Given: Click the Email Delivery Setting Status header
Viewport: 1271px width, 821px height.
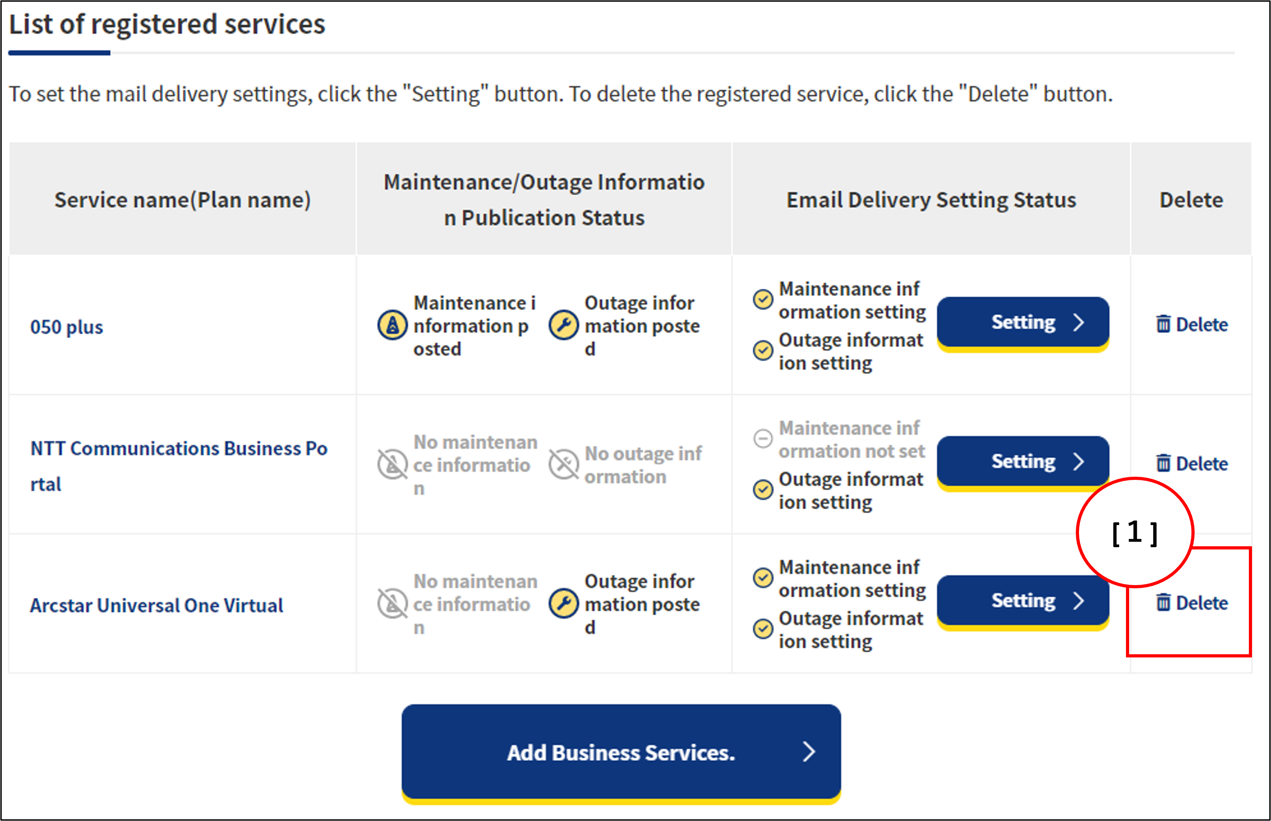Looking at the screenshot, I should 931,200.
